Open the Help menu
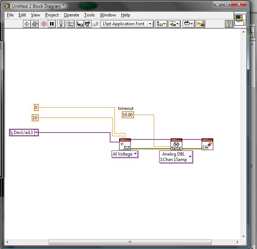This screenshot has height=249, width=257. tap(125, 15)
